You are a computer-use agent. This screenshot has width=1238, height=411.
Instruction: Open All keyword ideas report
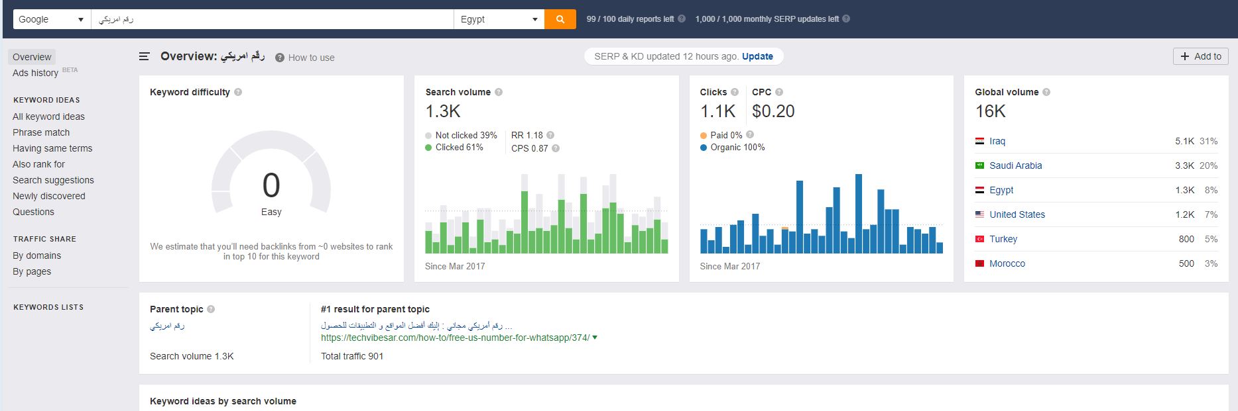48,116
